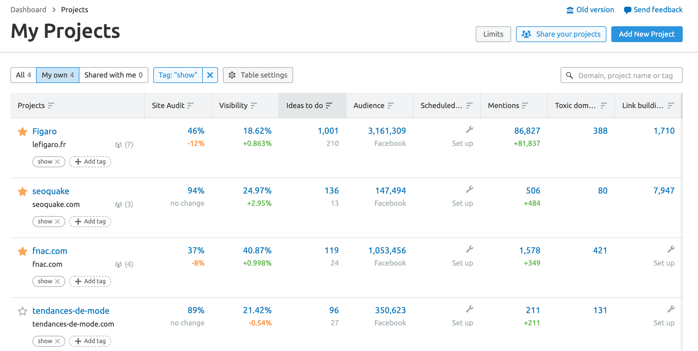Click Add New Project button
This screenshot has height=351, width=698.
pyautogui.click(x=647, y=34)
